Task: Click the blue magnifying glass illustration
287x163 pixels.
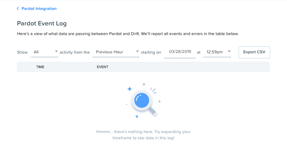Action: pos(144,102)
